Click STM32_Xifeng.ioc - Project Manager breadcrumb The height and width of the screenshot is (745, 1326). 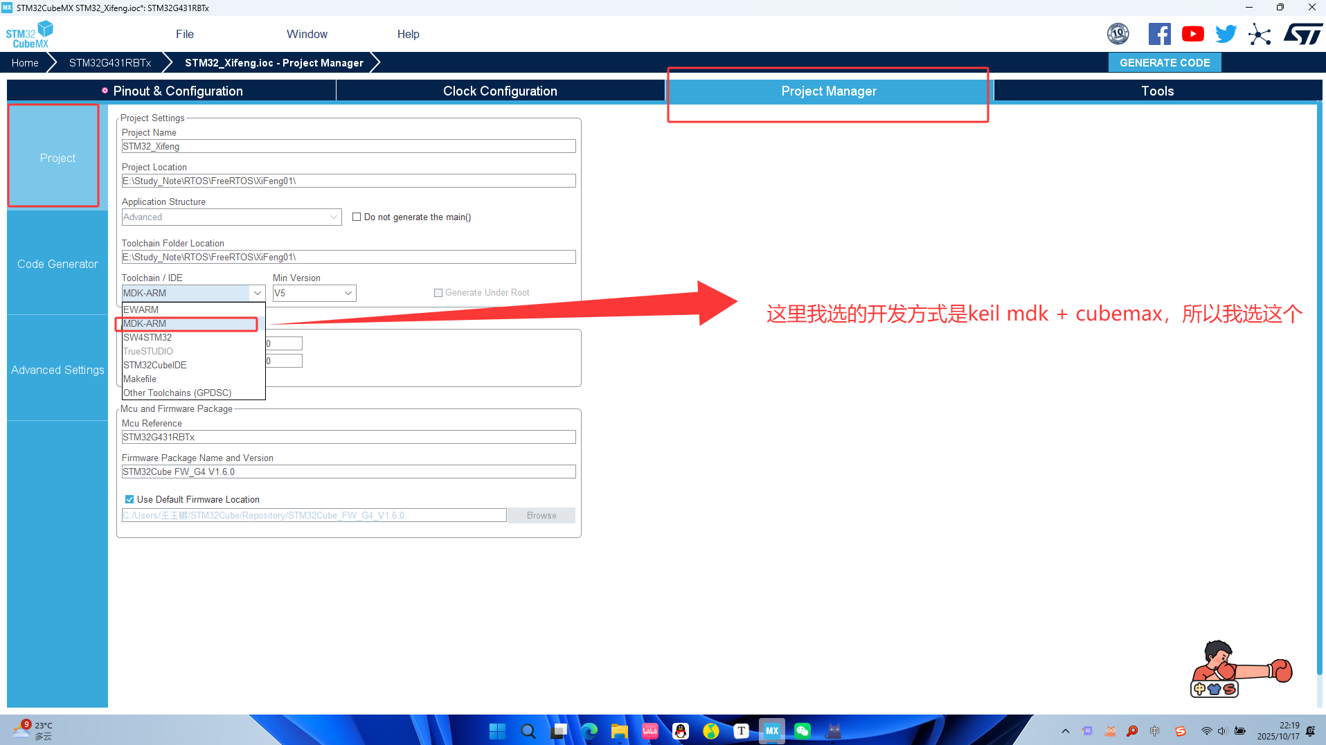pos(274,62)
